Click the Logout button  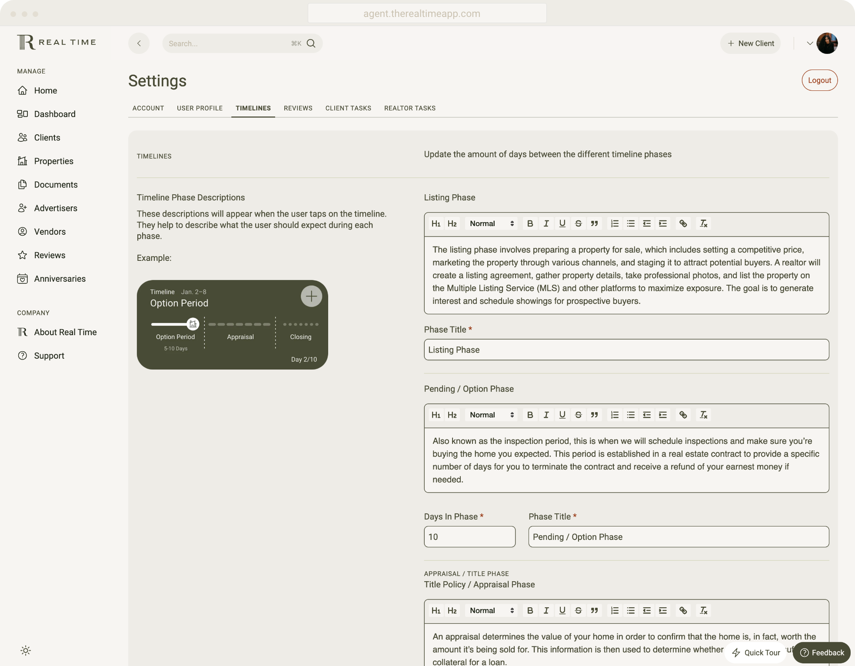(x=820, y=80)
